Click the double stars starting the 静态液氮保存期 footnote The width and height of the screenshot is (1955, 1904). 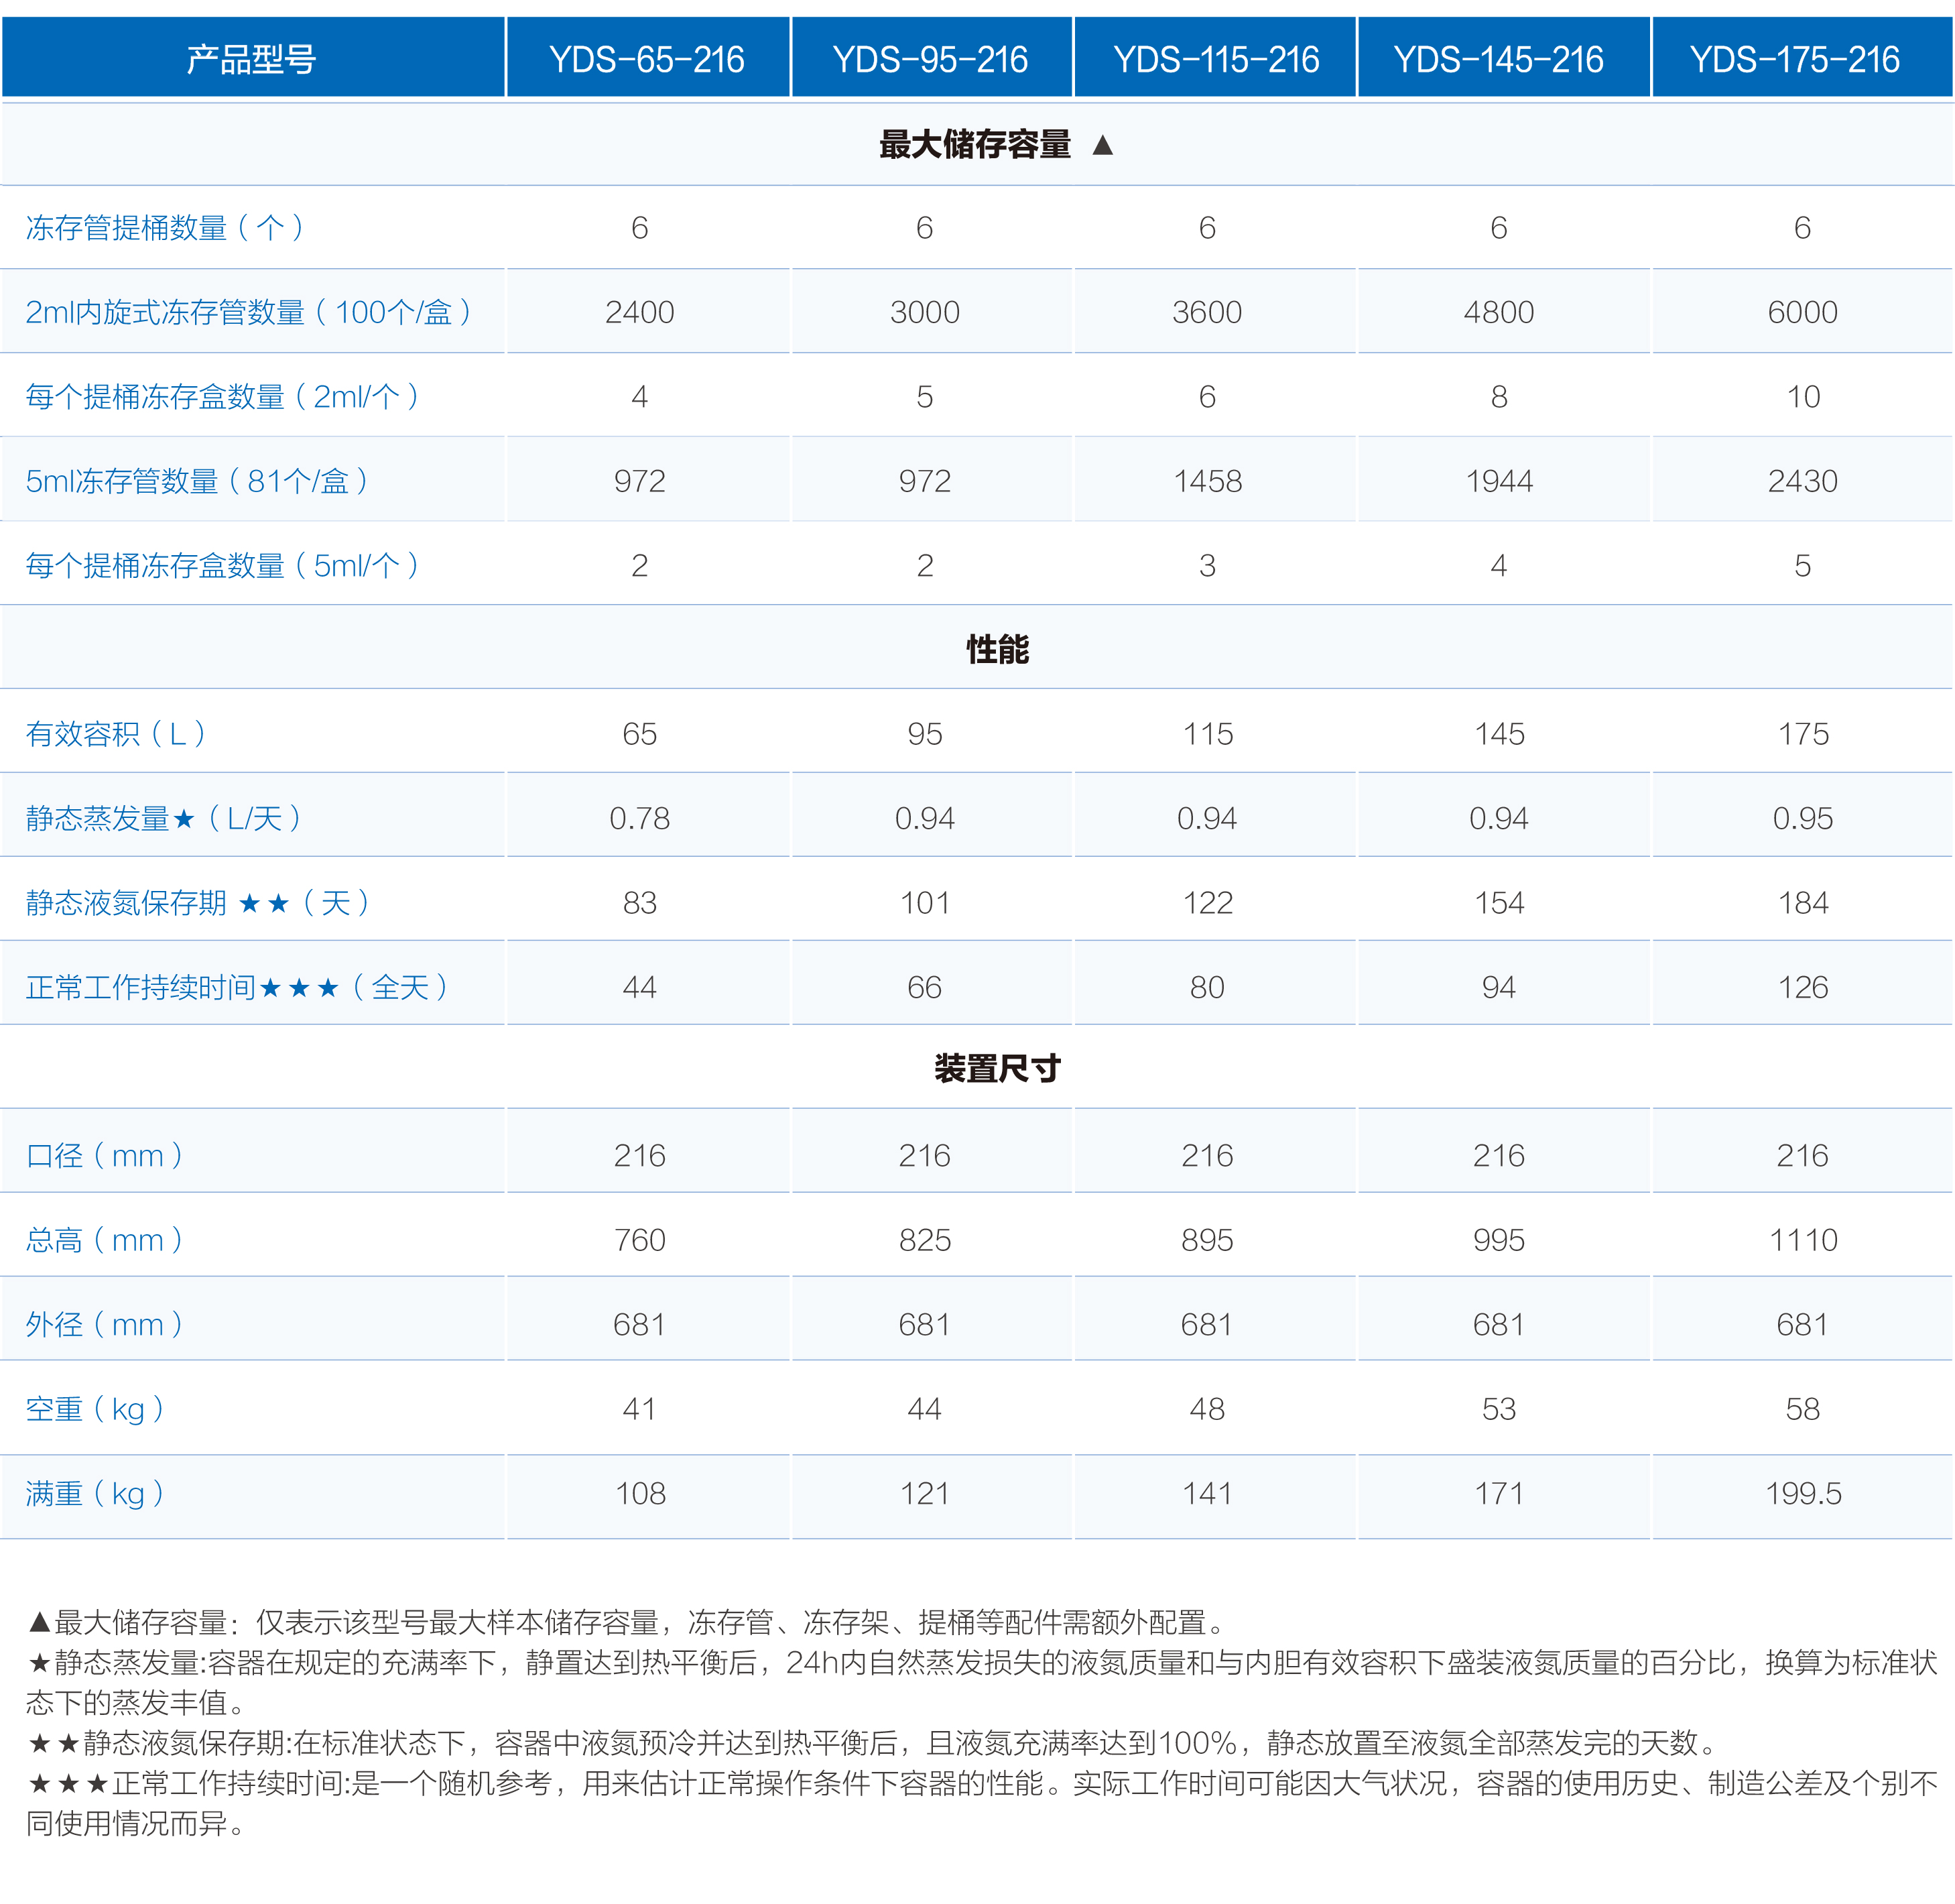53,1744
